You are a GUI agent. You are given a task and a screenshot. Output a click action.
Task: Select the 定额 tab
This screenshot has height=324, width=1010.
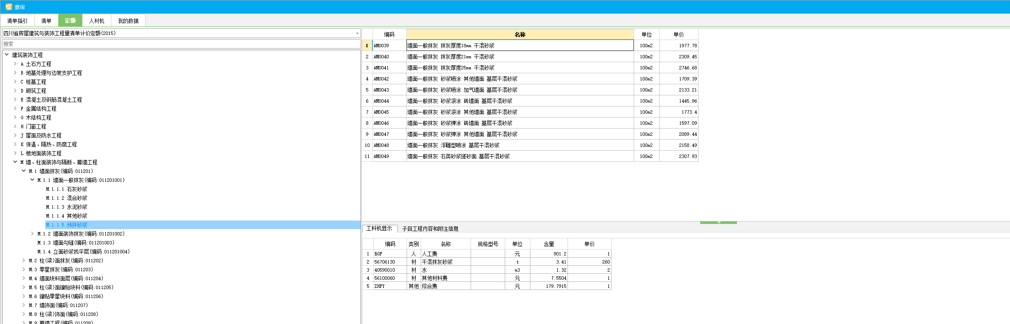click(x=70, y=20)
